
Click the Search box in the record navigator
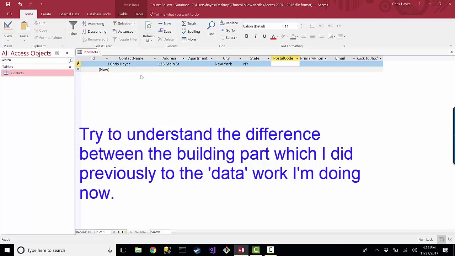tap(160, 232)
